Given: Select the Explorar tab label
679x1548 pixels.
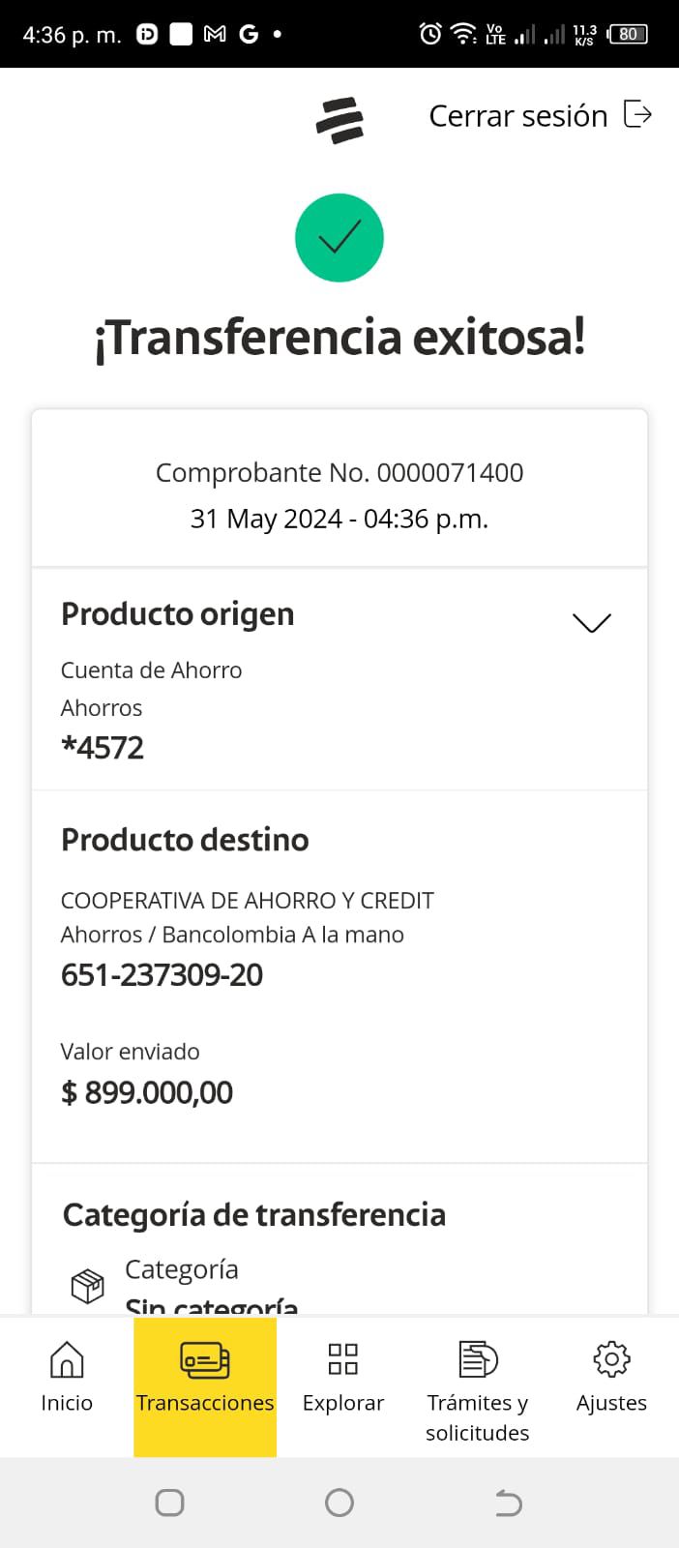Looking at the screenshot, I should point(343,1403).
